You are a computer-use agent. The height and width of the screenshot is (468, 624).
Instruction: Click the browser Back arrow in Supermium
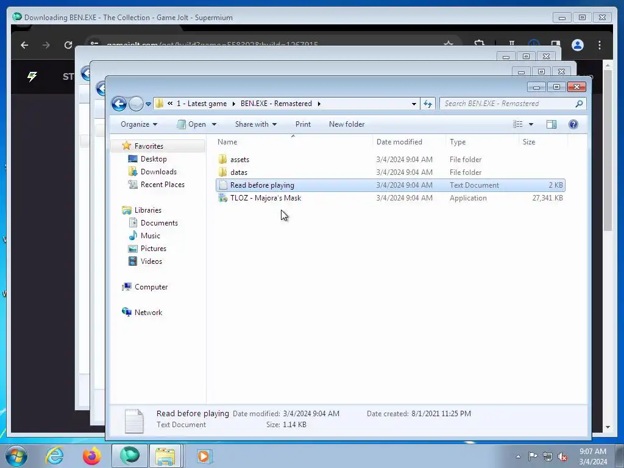pyautogui.click(x=24, y=45)
